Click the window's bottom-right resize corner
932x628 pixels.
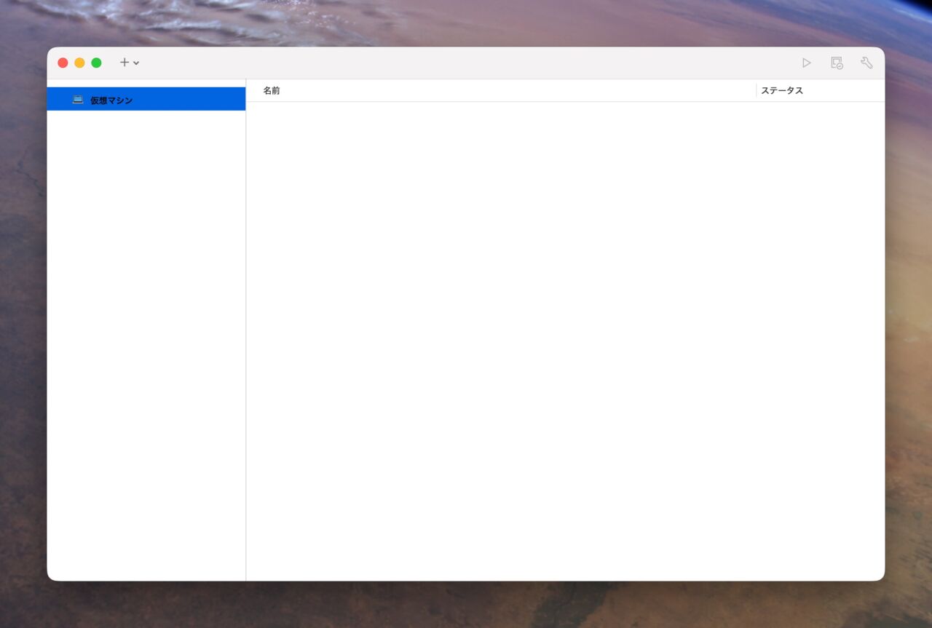click(x=882, y=579)
